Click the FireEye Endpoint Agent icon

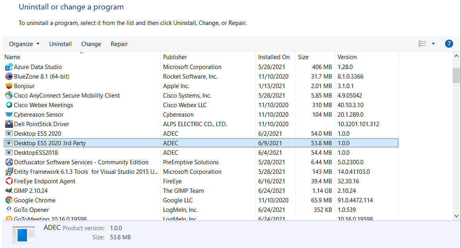click(9, 181)
